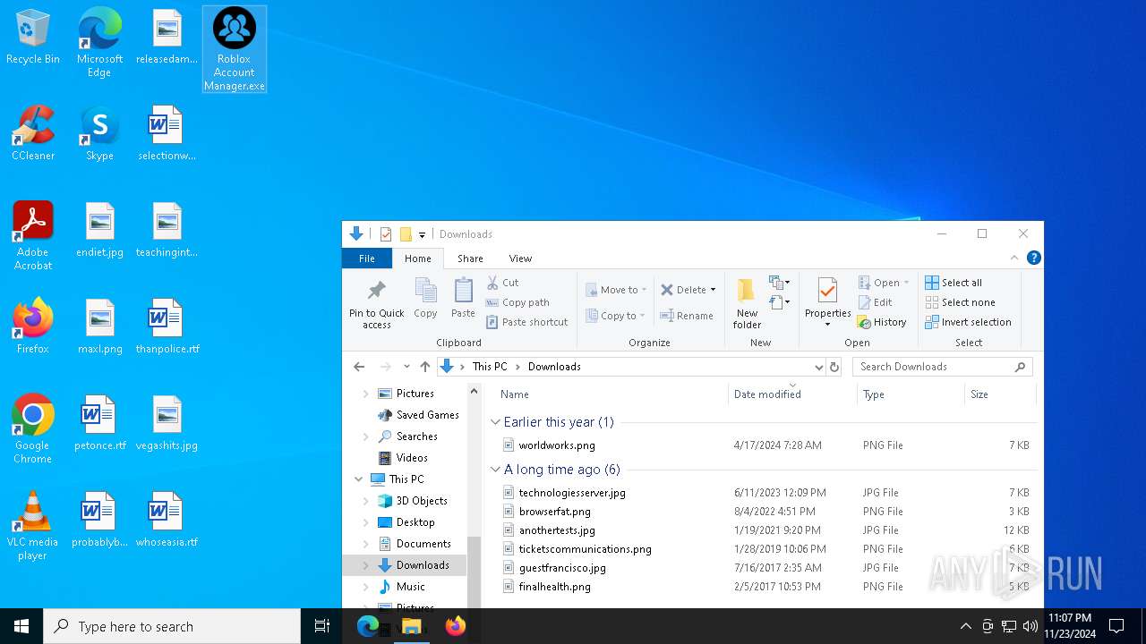Screen dimensions: 1146x644
Task: Click Invert selection in ribbon
Action: (x=968, y=322)
